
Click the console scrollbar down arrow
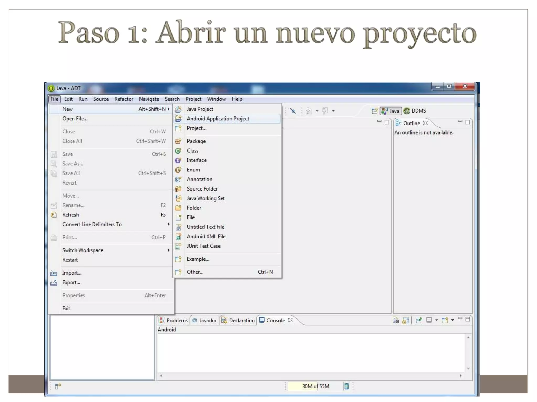468,369
